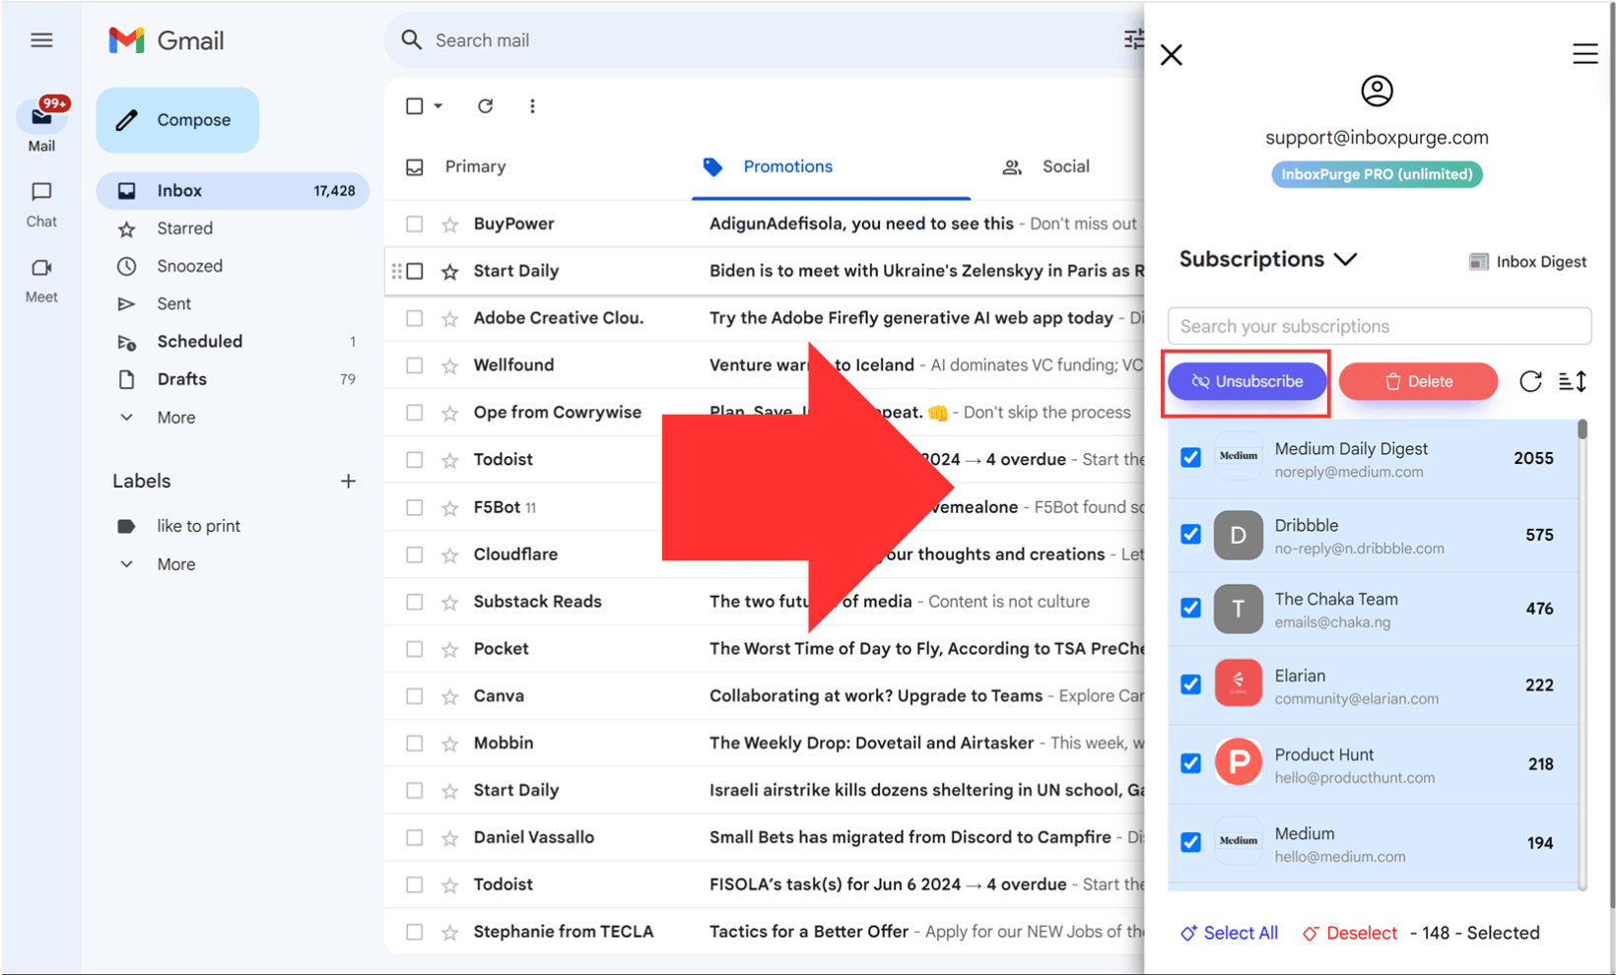1617x975 pixels.
Task: Click the subscriptions search field
Action: tap(1379, 326)
